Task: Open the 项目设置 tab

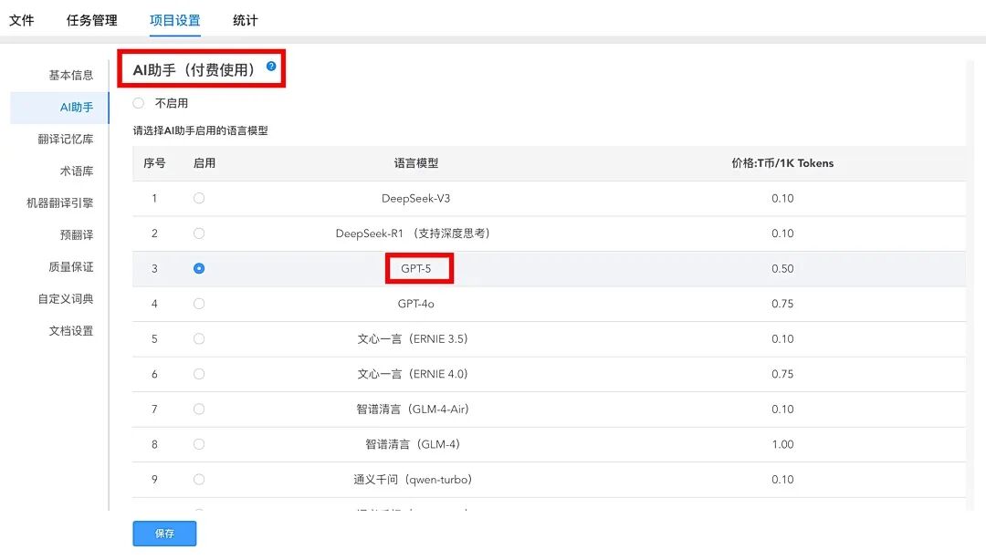Action: pos(174,20)
